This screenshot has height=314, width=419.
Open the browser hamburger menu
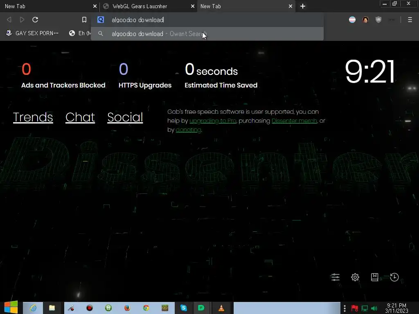click(x=410, y=20)
